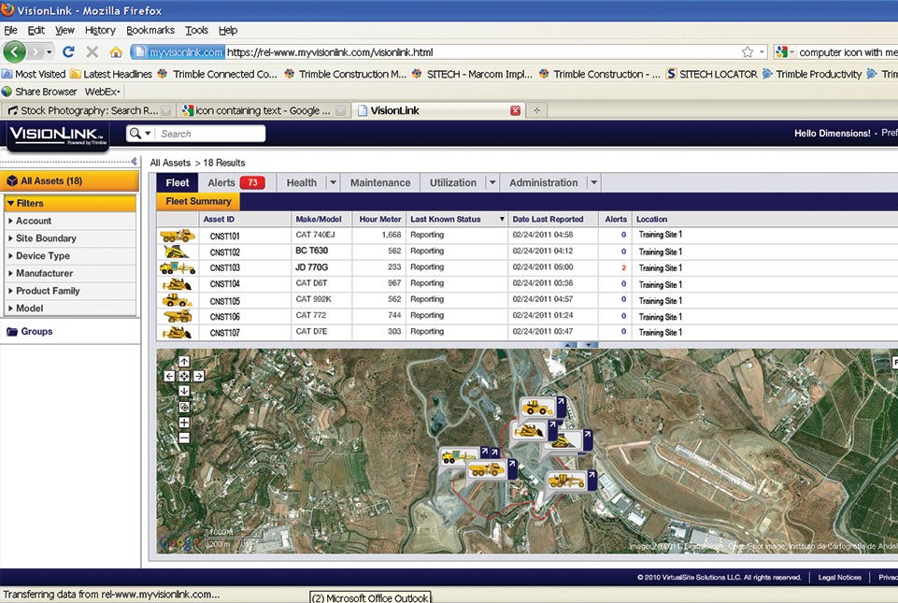
Task: Close the VisionLink browser tab
Action: [x=516, y=110]
